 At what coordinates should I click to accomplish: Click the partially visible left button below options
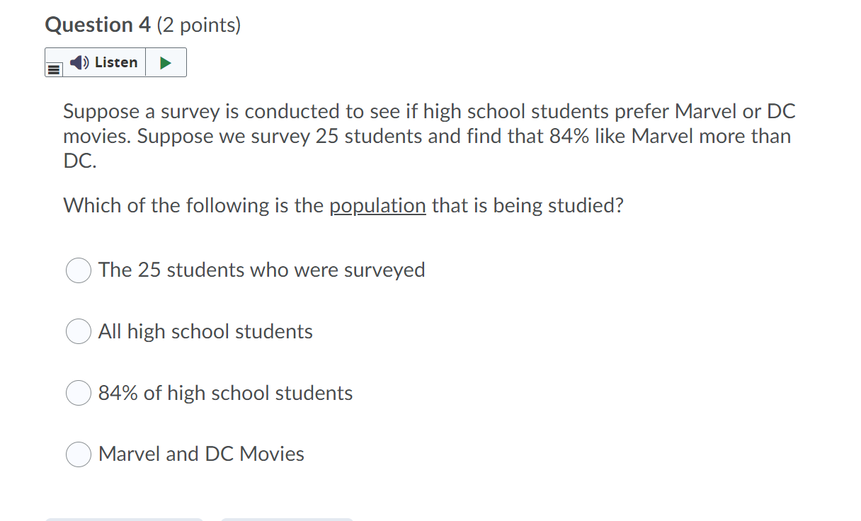coord(125,519)
